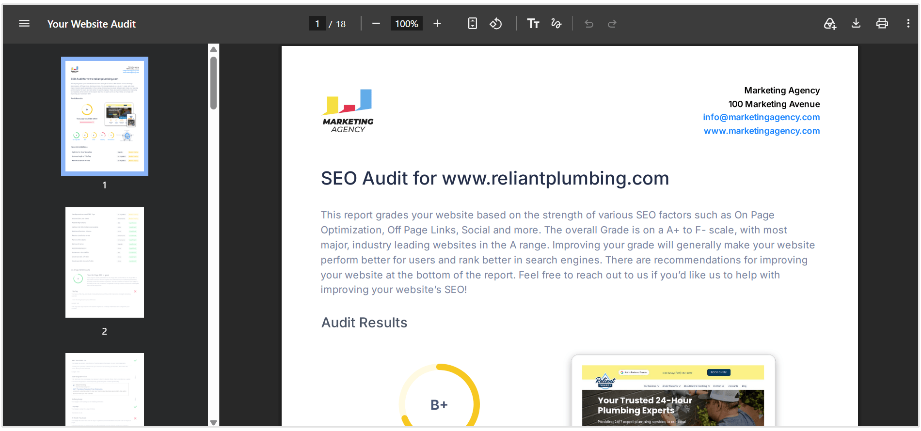Screen dimensions: 921x431
Task: Save the PDF to Google Drive
Action: tap(830, 24)
